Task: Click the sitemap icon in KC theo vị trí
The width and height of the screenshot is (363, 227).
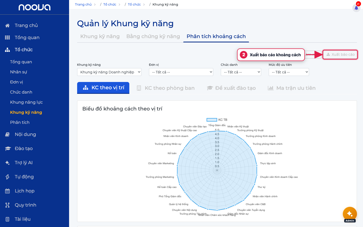Action: [86, 88]
